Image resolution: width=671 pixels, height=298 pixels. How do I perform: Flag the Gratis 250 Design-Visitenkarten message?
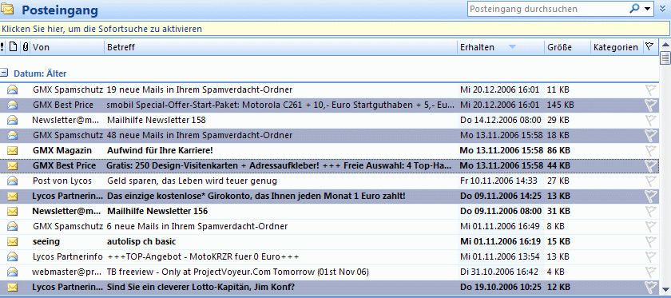[650, 165]
